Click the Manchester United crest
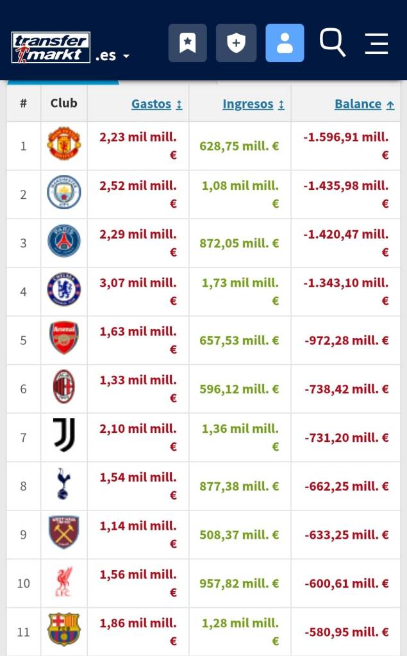Image resolution: width=407 pixels, height=656 pixels. coord(64,144)
